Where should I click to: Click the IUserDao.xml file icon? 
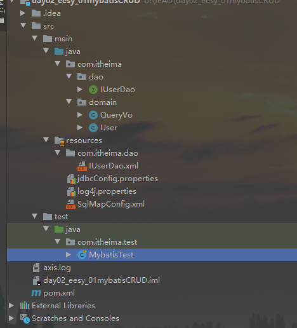coord(82,166)
